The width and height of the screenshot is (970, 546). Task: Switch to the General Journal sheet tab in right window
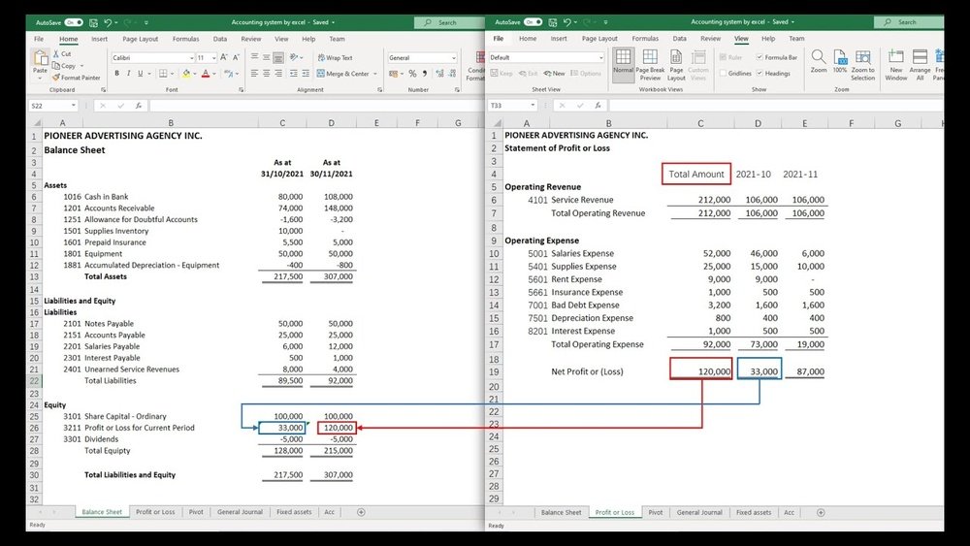point(698,512)
